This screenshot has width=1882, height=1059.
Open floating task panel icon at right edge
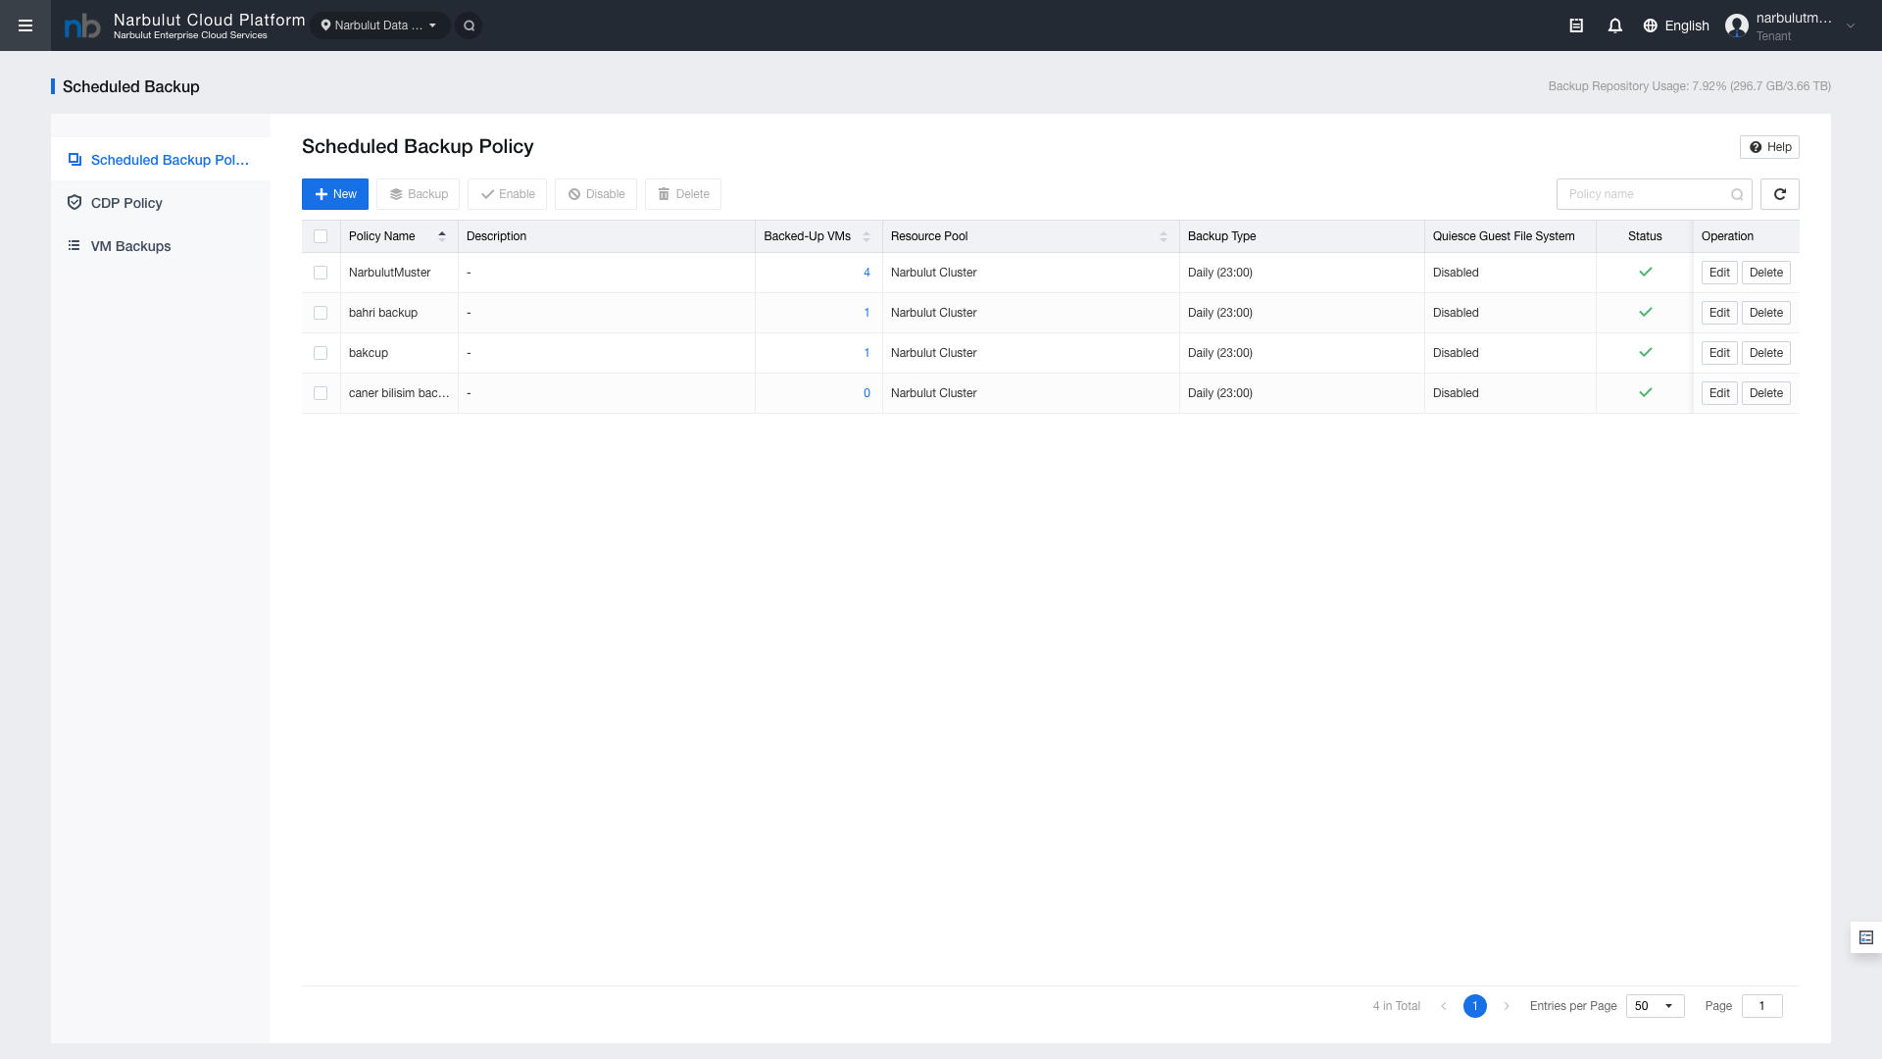click(x=1866, y=937)
